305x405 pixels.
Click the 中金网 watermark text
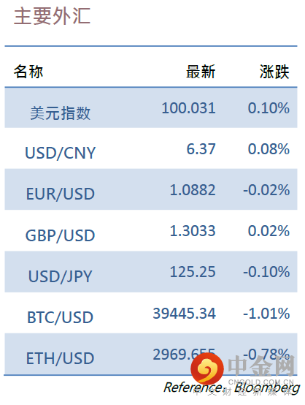[x=261, y=366]
